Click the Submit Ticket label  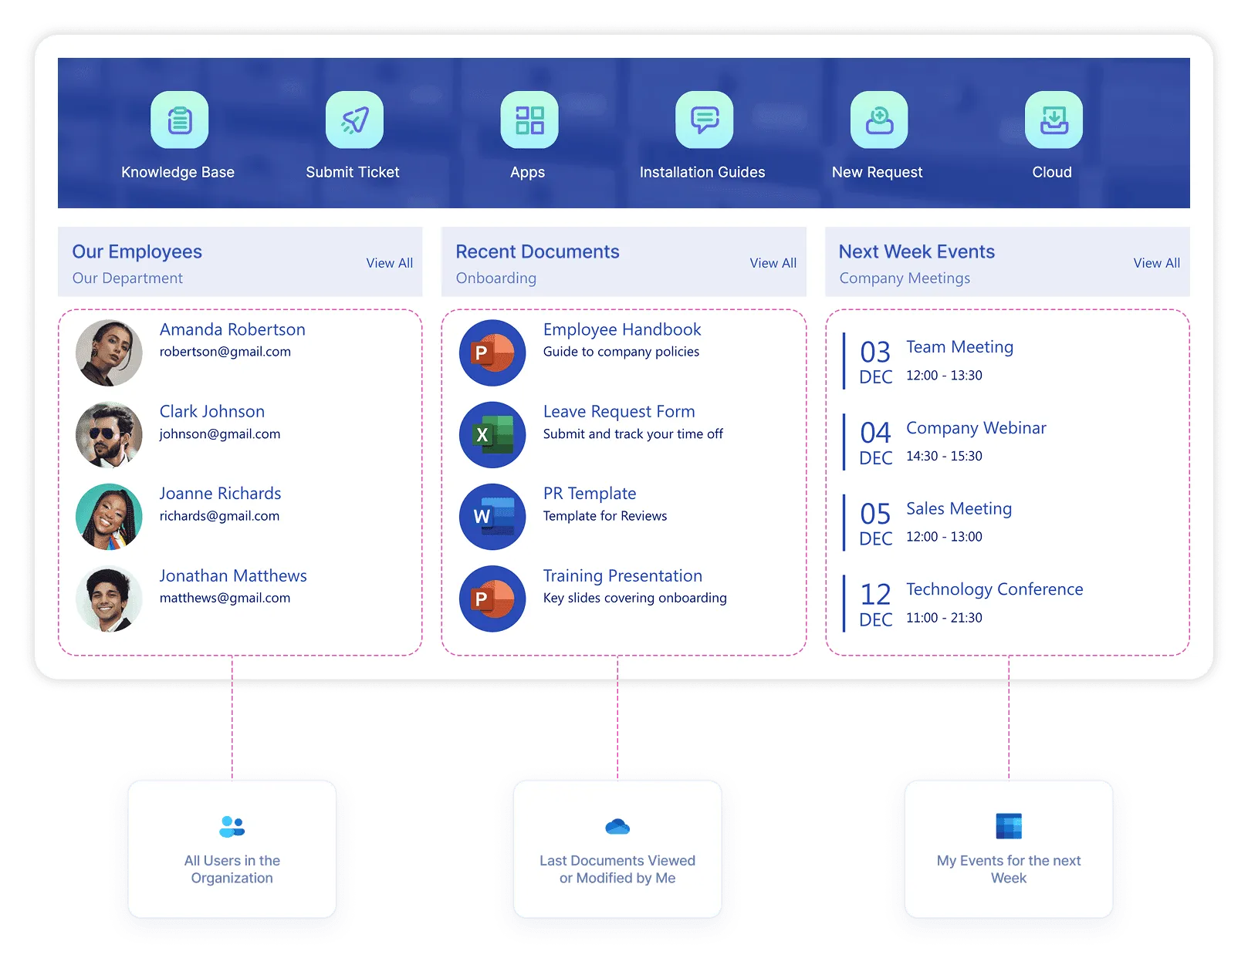353,172
